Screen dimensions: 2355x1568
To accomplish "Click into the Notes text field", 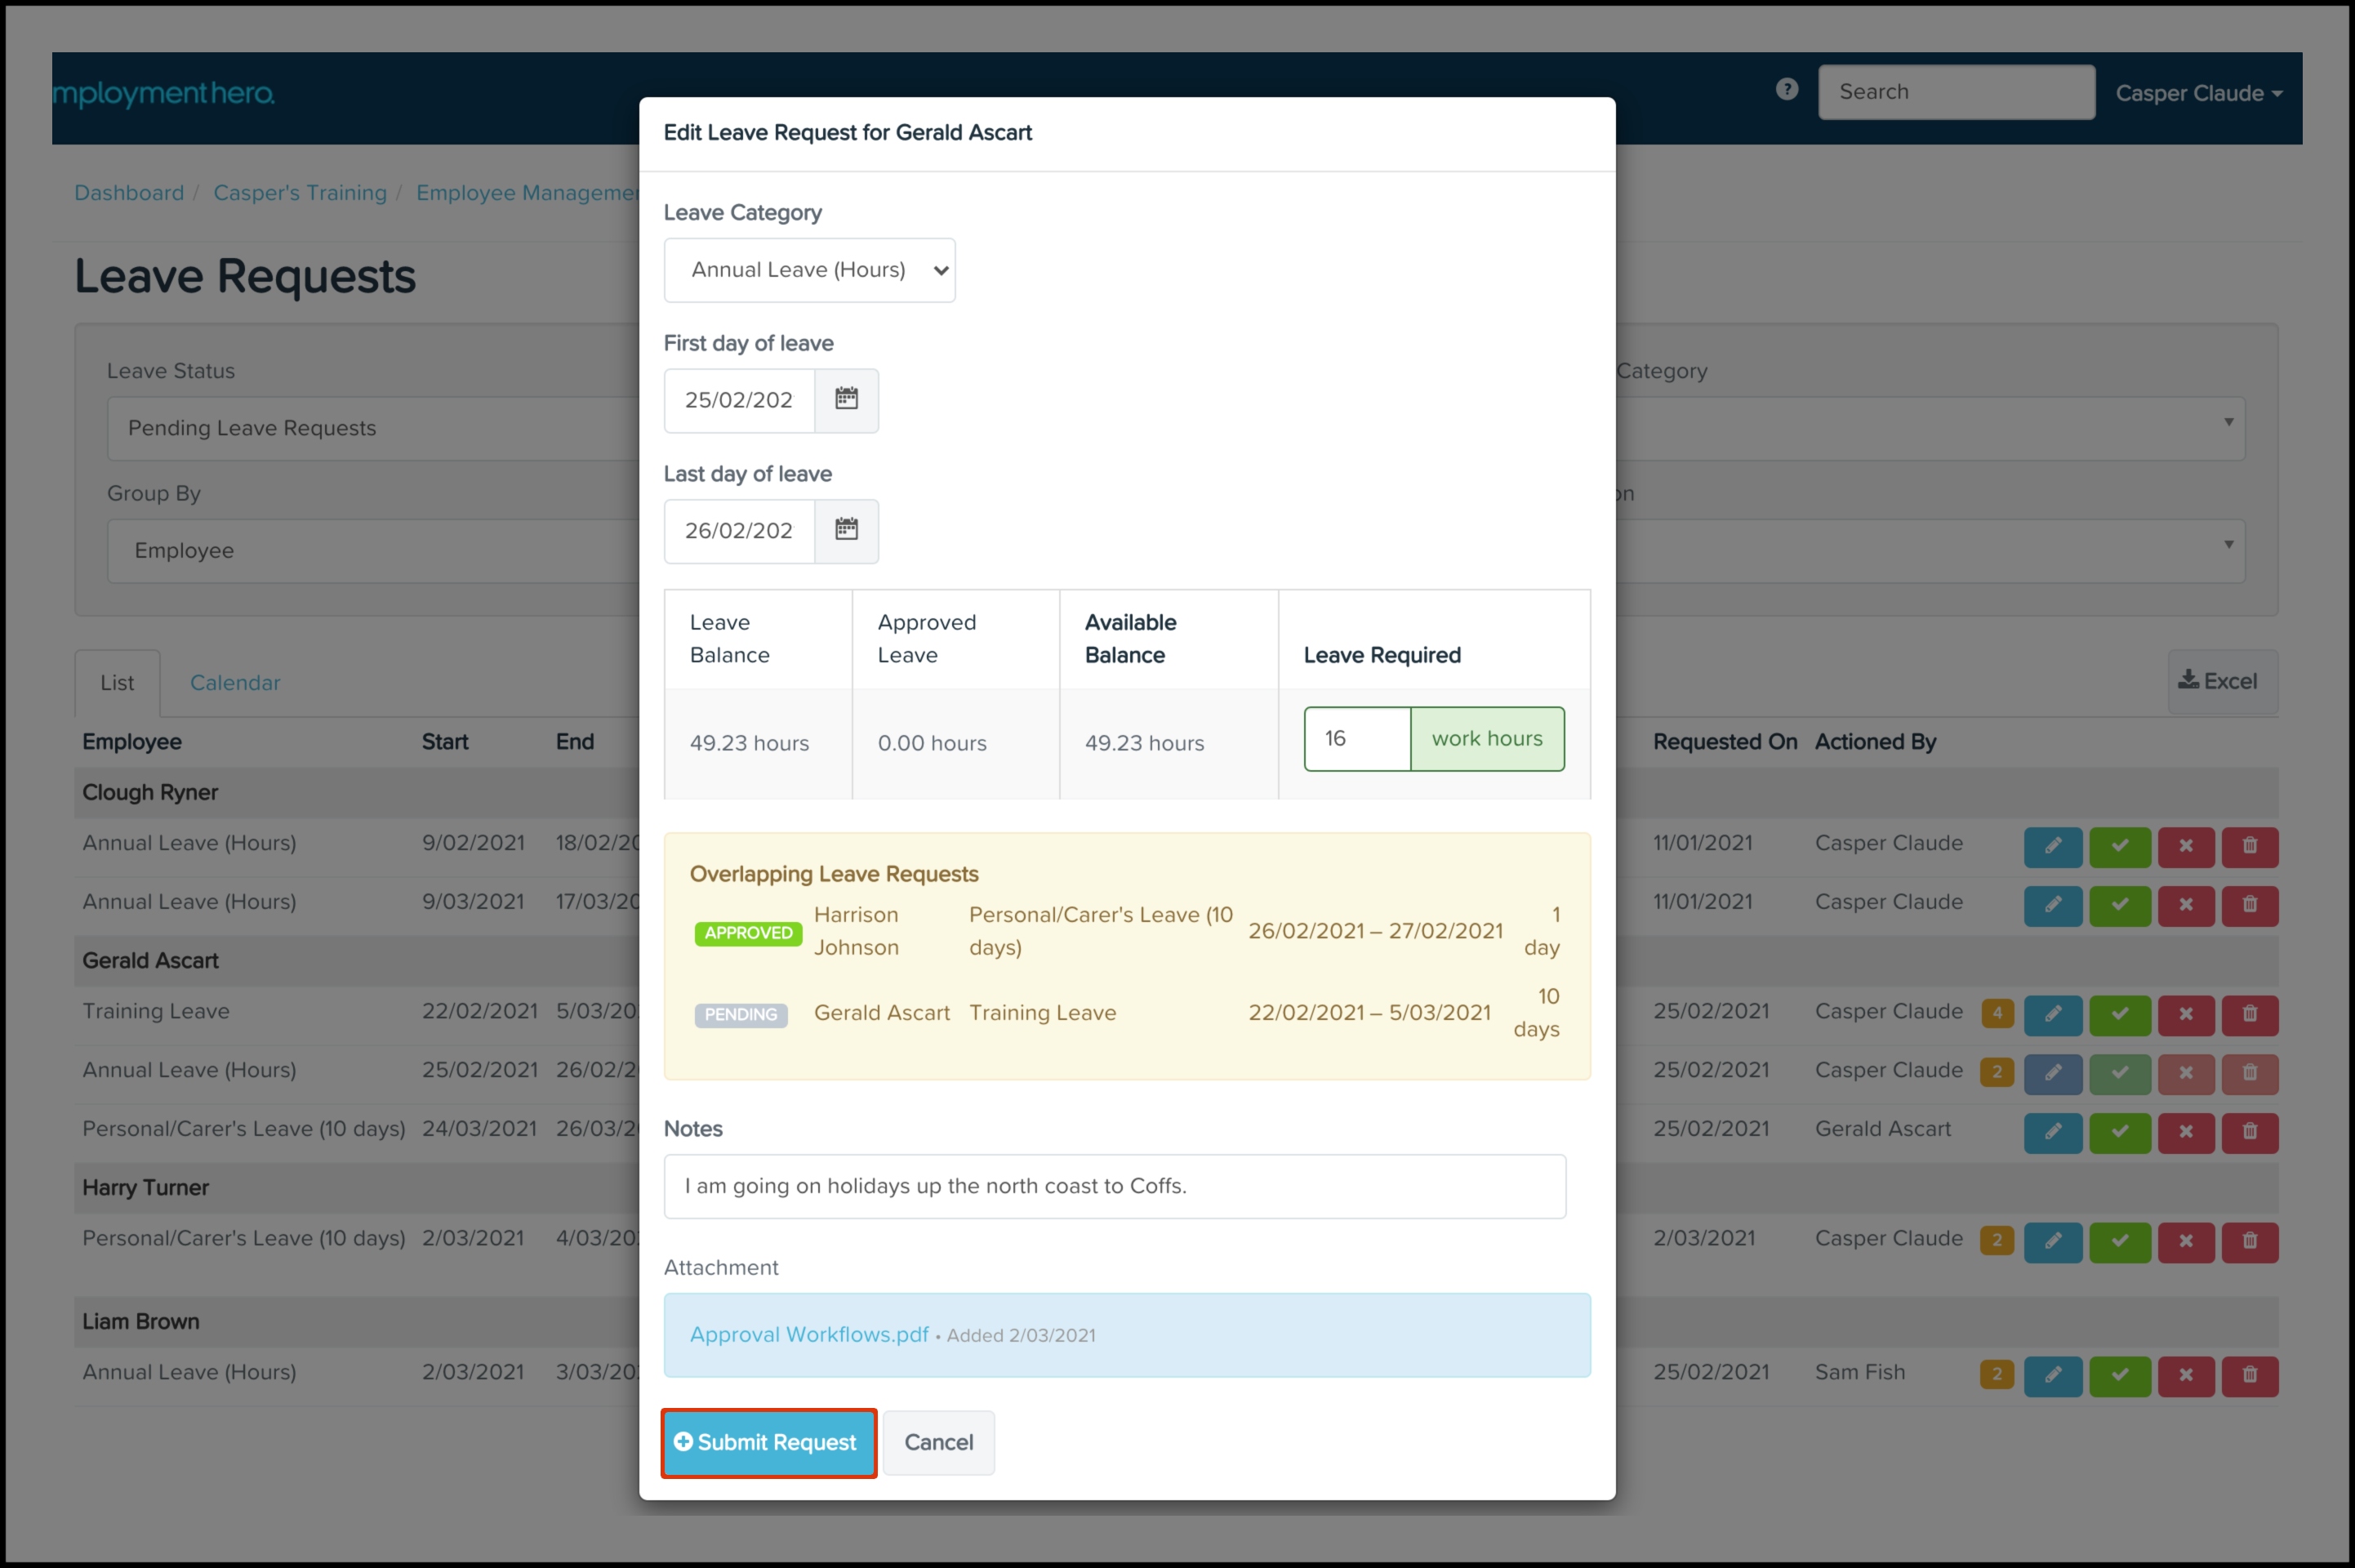I will (1114, 1186).
